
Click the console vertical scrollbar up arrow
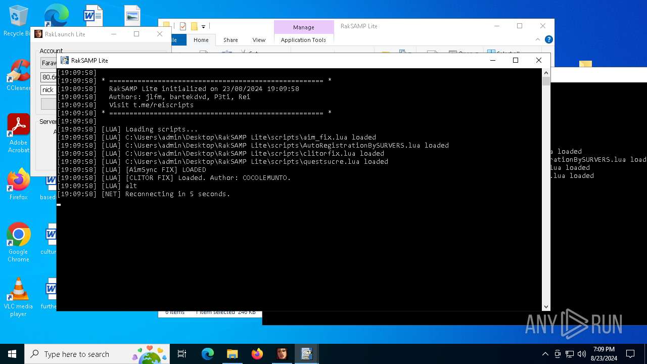click(546, 72)
